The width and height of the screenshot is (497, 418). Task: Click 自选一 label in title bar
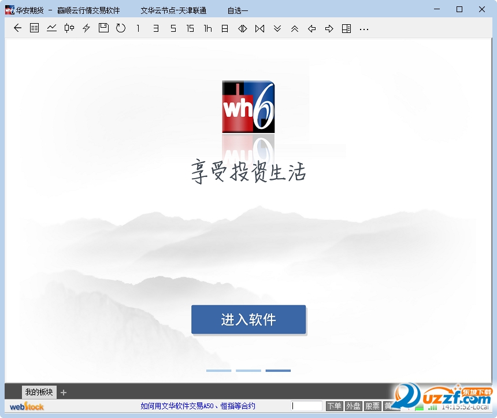pyautogui.click(x=238, y=10)
